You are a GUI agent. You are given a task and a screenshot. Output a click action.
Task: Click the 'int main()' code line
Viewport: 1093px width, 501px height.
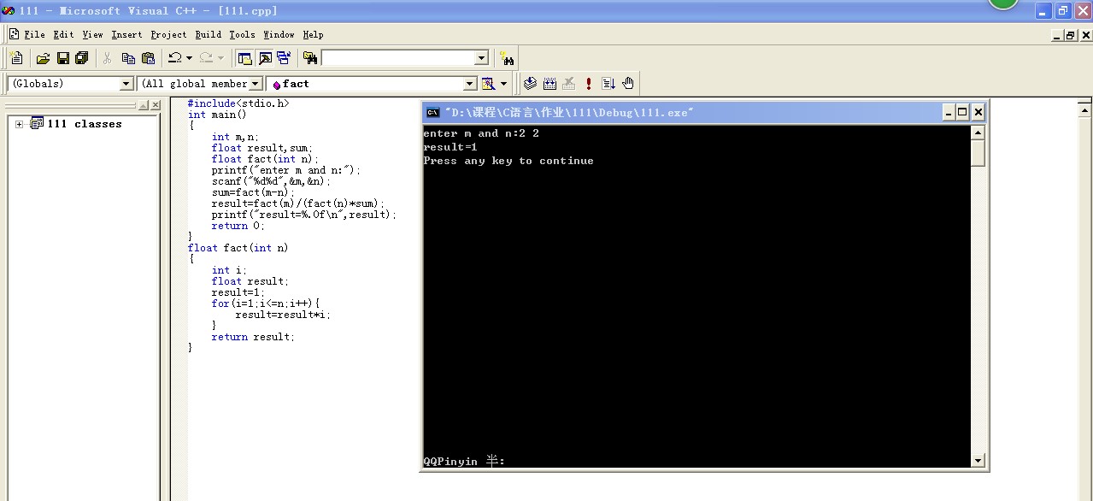coord(217,115)
